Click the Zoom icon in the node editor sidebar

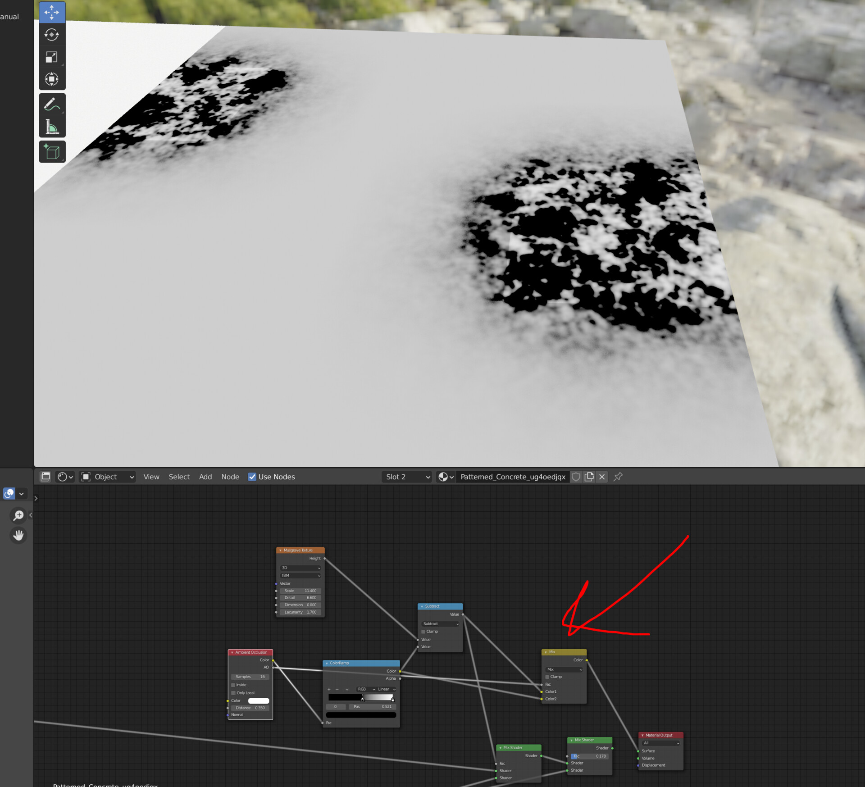[18, 515]
